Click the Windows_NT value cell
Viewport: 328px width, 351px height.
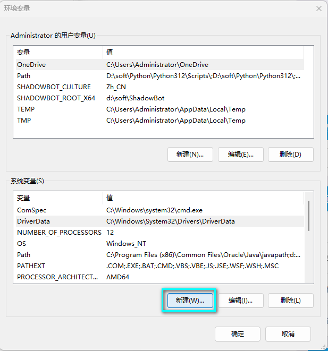pyautogui.click(x=126, y=244)
